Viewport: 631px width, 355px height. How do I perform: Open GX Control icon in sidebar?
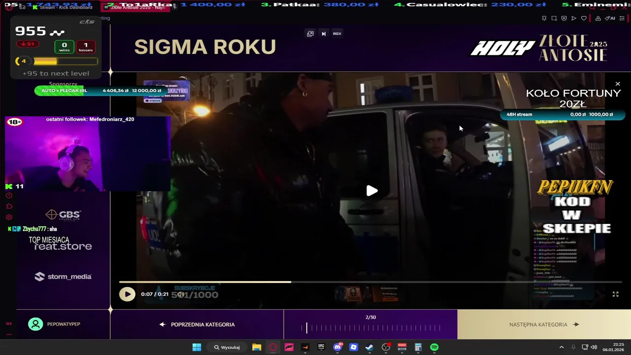tap(9, 323)
